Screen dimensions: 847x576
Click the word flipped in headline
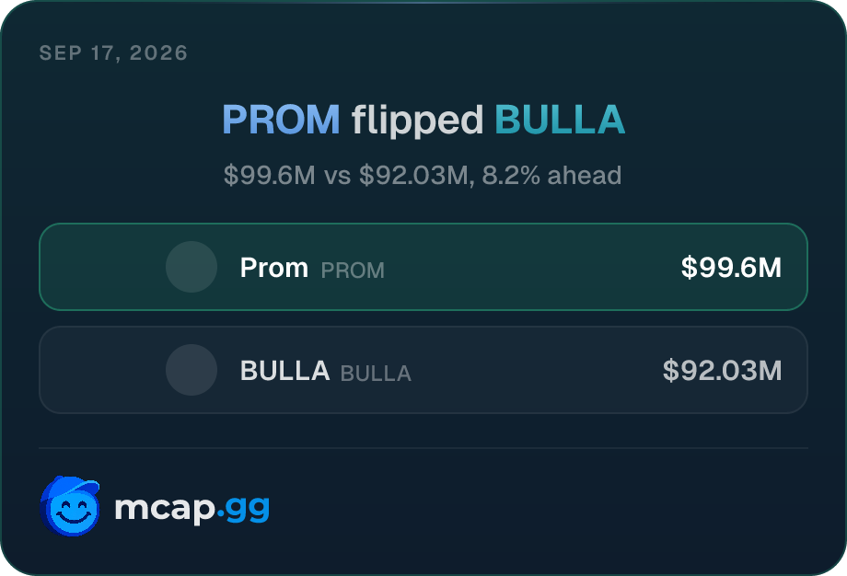(418, 121)
